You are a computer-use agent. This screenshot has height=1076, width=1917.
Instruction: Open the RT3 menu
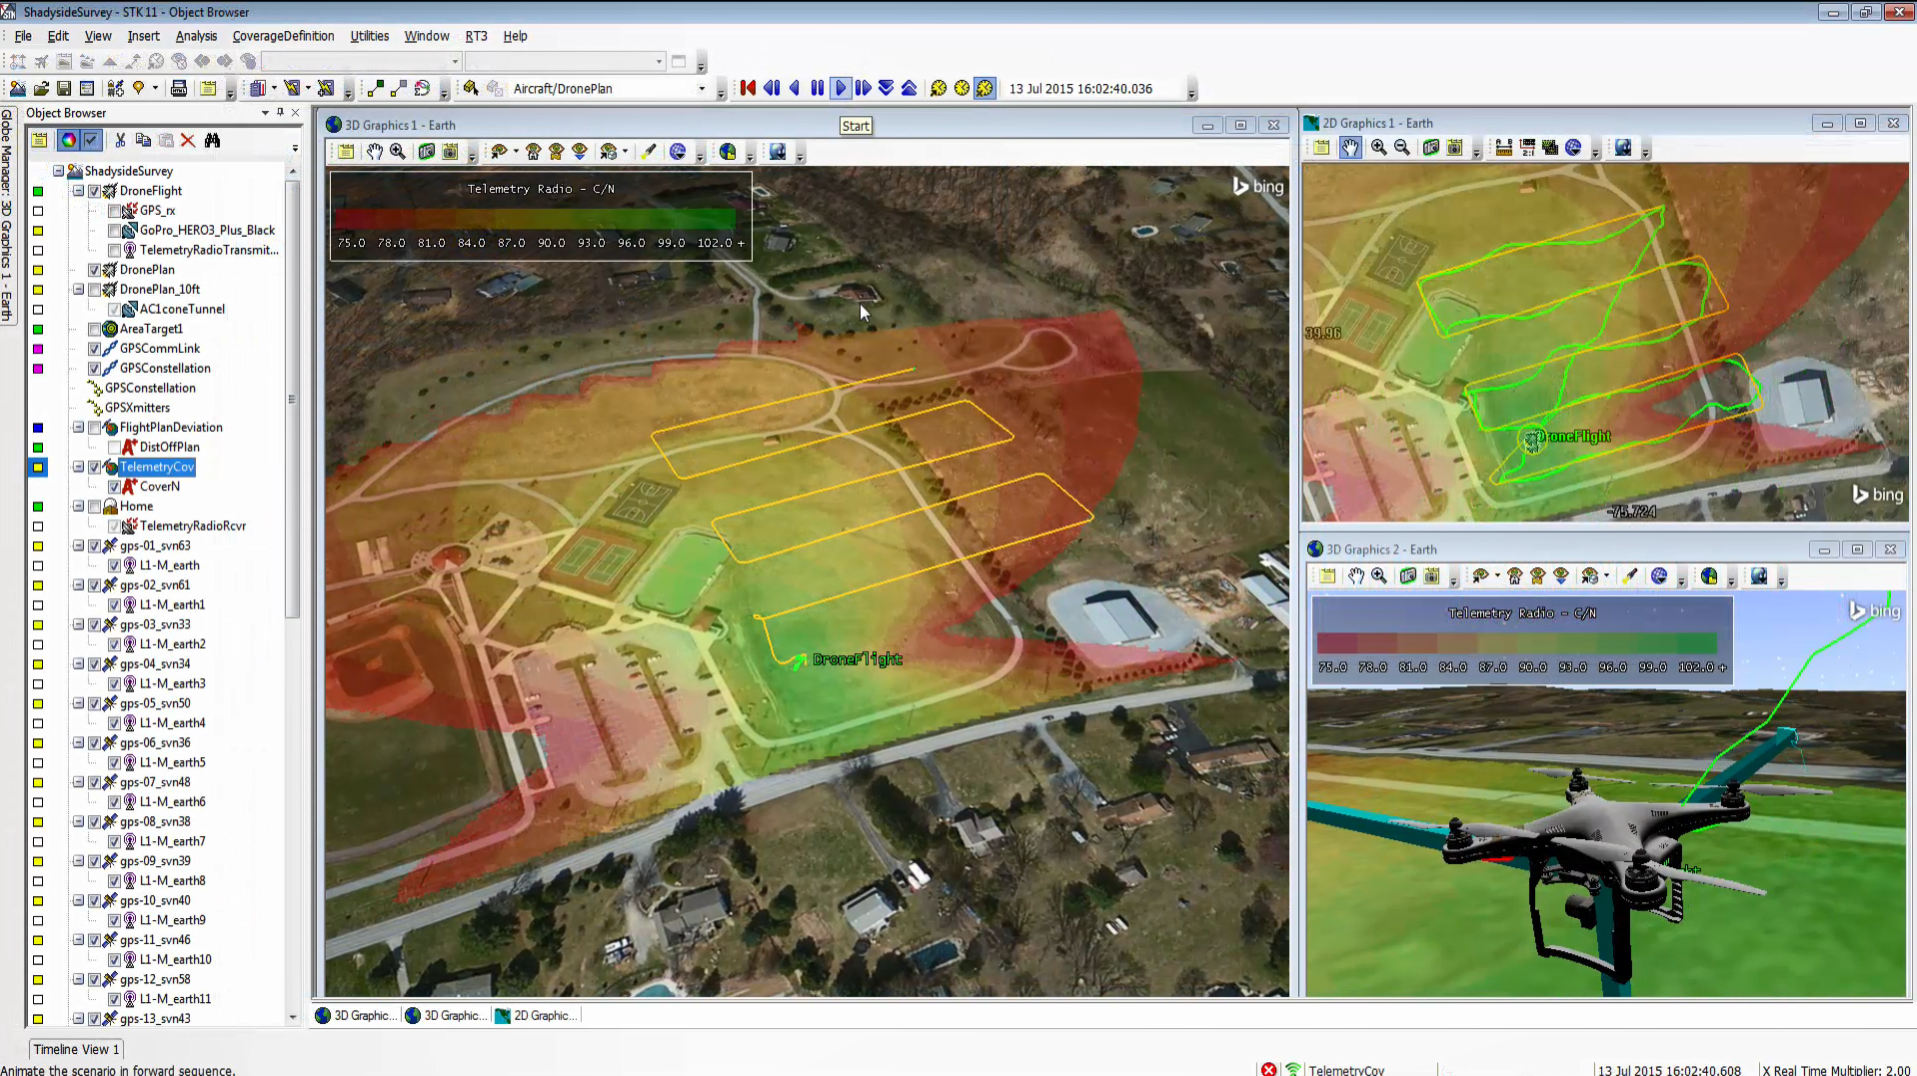[x=476, y=36]
